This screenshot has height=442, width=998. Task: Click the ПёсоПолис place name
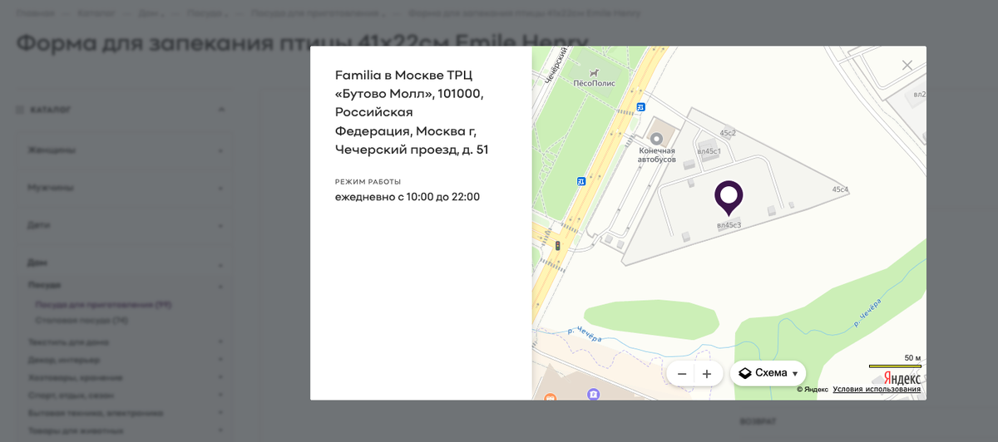point(595,83)
